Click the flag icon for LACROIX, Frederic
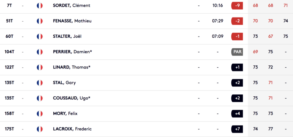This screenshot has height=137, width=293. [40, 129]
